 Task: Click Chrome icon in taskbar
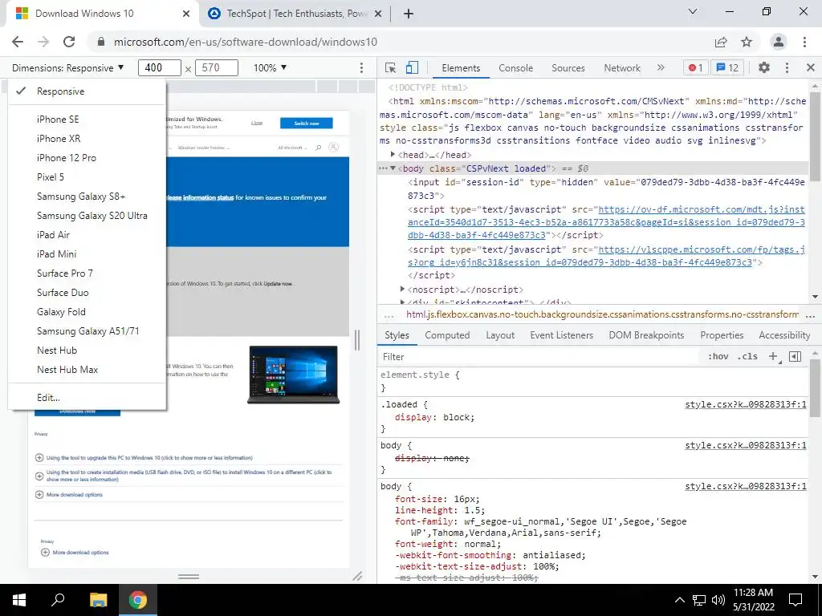point(138,600)
